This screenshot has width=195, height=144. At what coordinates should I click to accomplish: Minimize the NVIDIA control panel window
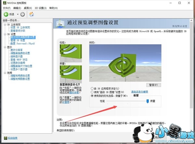click(171, 3)
